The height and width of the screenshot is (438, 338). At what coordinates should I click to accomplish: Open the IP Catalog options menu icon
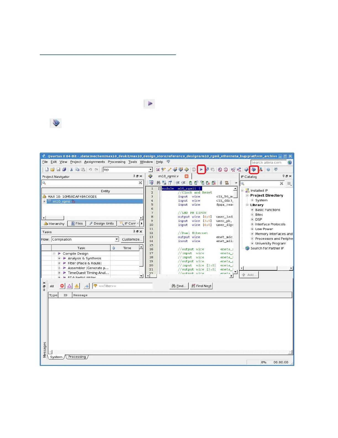(289, 183)
